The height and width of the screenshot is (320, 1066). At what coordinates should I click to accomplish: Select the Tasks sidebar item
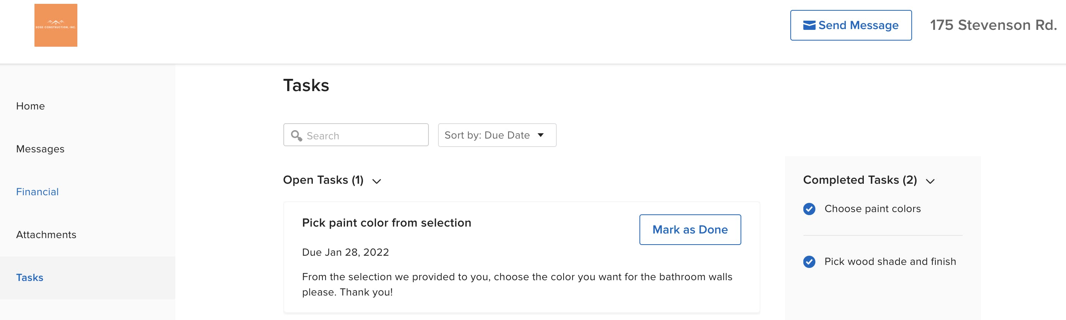pos(29,278)
